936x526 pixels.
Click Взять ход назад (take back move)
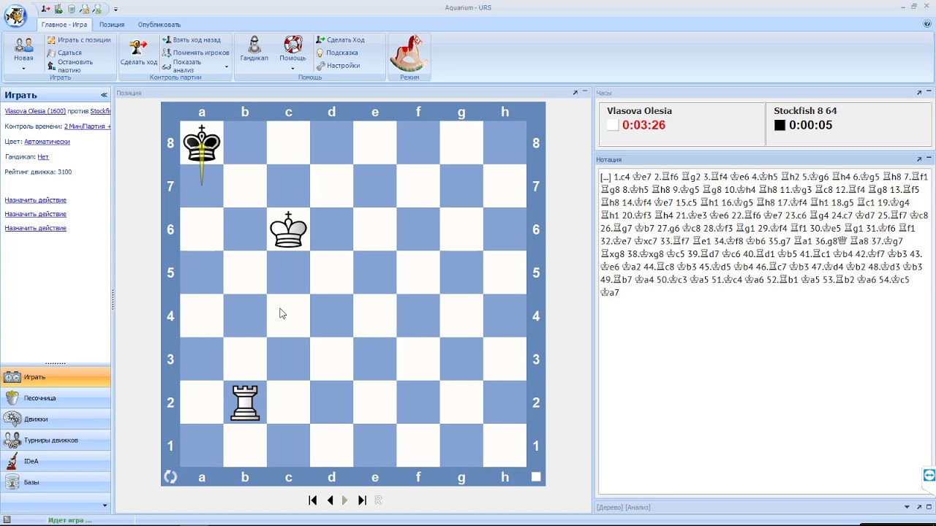click(192, 40)
